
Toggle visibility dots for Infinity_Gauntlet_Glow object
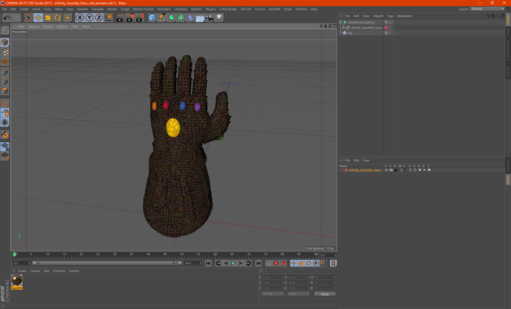tap(390, 28)
